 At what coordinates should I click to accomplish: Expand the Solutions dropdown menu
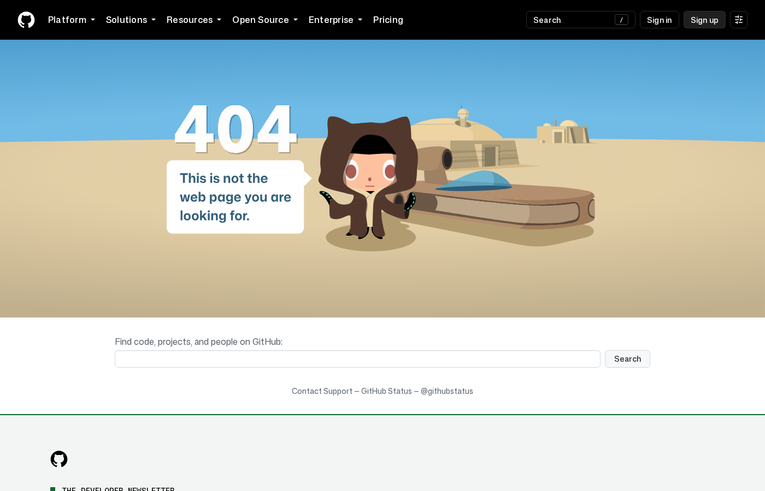[x=131, y=20]
